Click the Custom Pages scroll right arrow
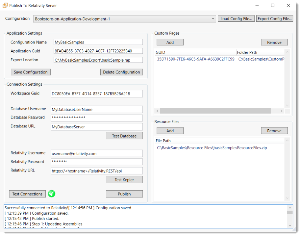This screenshot has height=236, width=301. click(x=282, y=111)
